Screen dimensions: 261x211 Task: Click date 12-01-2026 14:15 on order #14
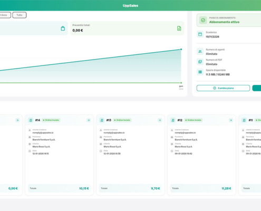(41, 154)
